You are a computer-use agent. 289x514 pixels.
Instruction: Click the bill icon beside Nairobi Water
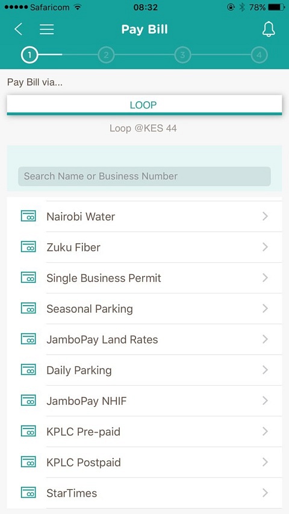(28, 216)
